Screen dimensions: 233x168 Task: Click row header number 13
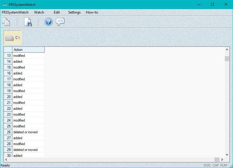8,56
